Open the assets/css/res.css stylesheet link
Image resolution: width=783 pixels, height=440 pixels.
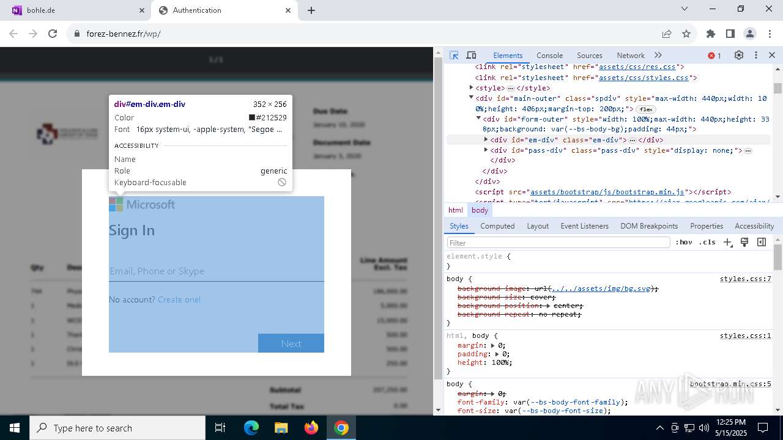coord(637,67)
